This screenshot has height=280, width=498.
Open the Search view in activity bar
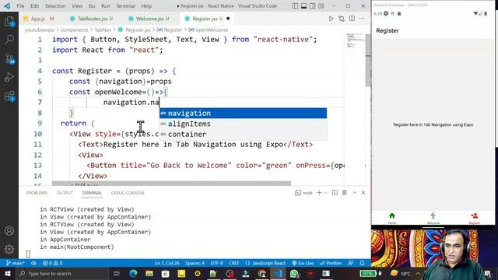(x=9, y=40)
